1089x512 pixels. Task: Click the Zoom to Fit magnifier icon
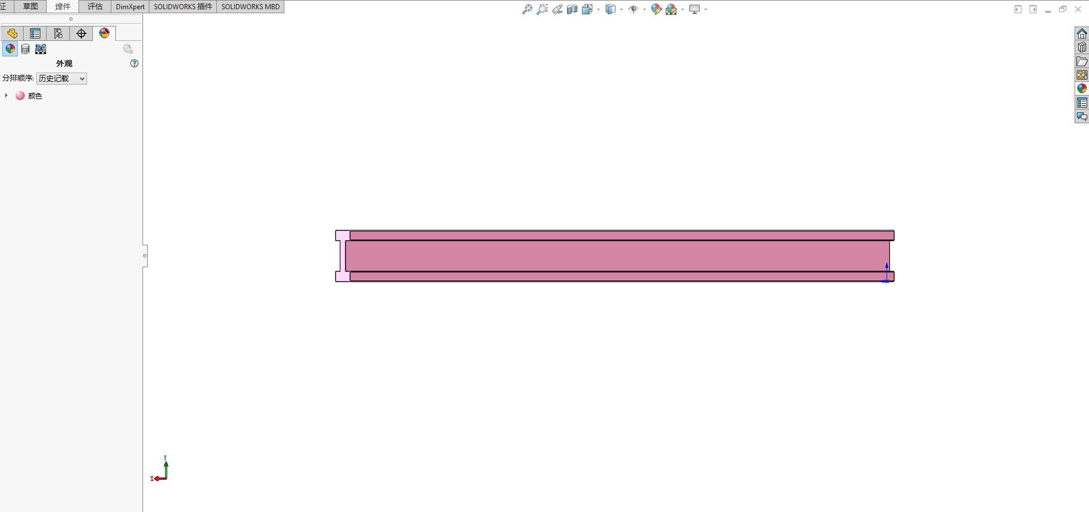pyautogui.click(x=527, y=9)
